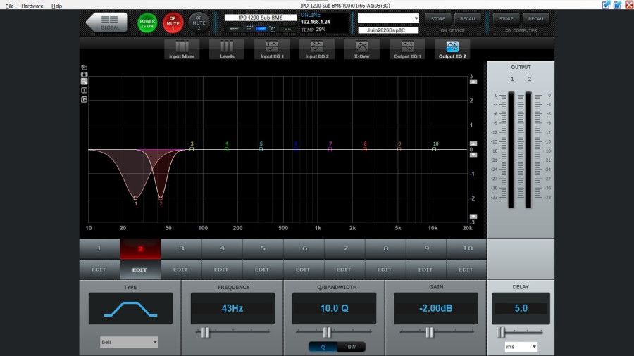The height and width of the screenshot is (356, 634).
Task: Select EQ node 10 on the graph
Action: 434,149
